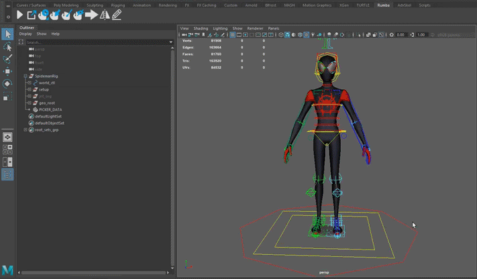Open the Outliner Display menu
Viewport: 477px width, 279px height.
coord(25,34)
